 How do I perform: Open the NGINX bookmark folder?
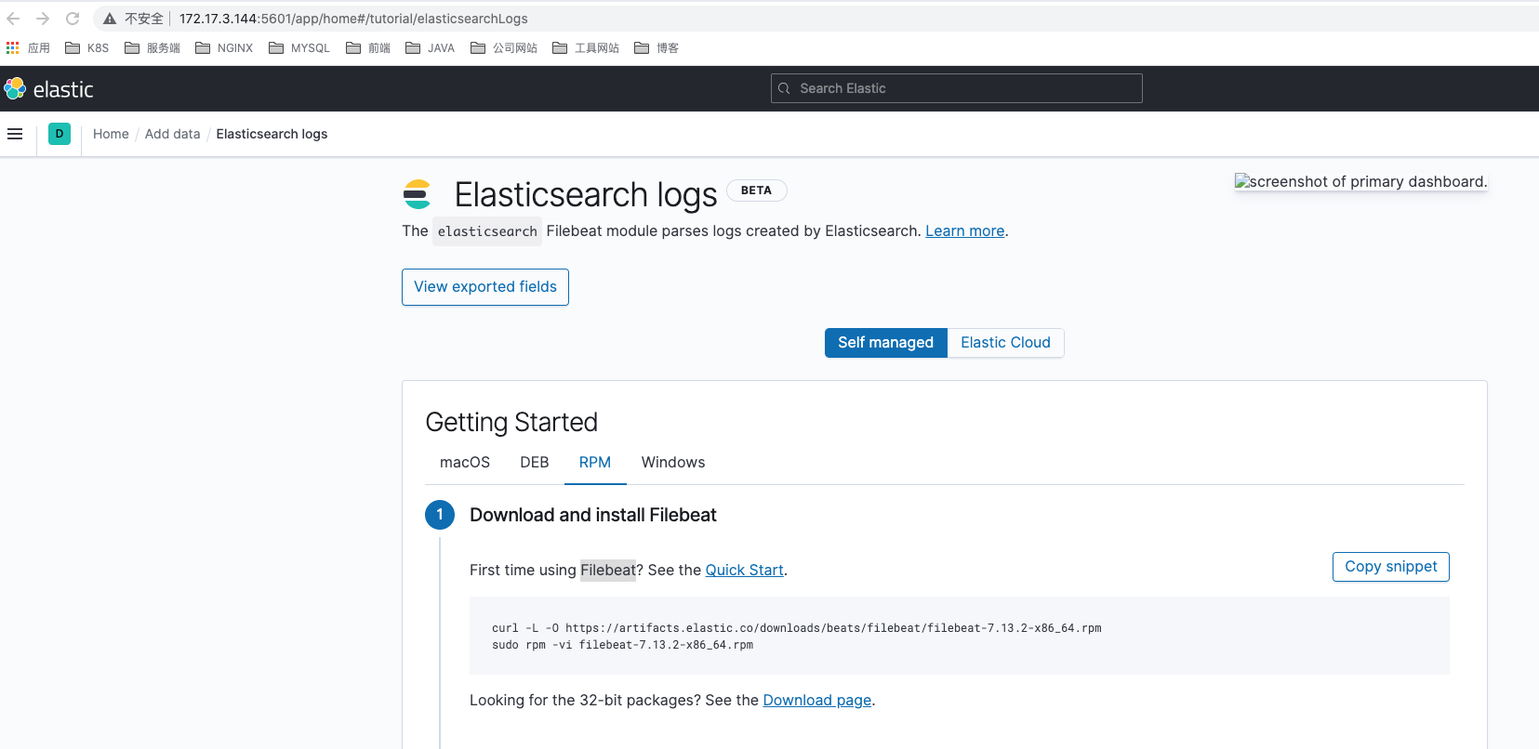tap(224, 48)
